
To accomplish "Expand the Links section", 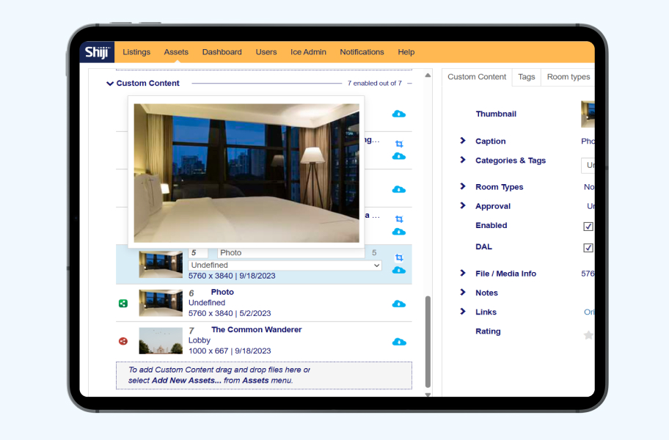I will coord(463,312).
